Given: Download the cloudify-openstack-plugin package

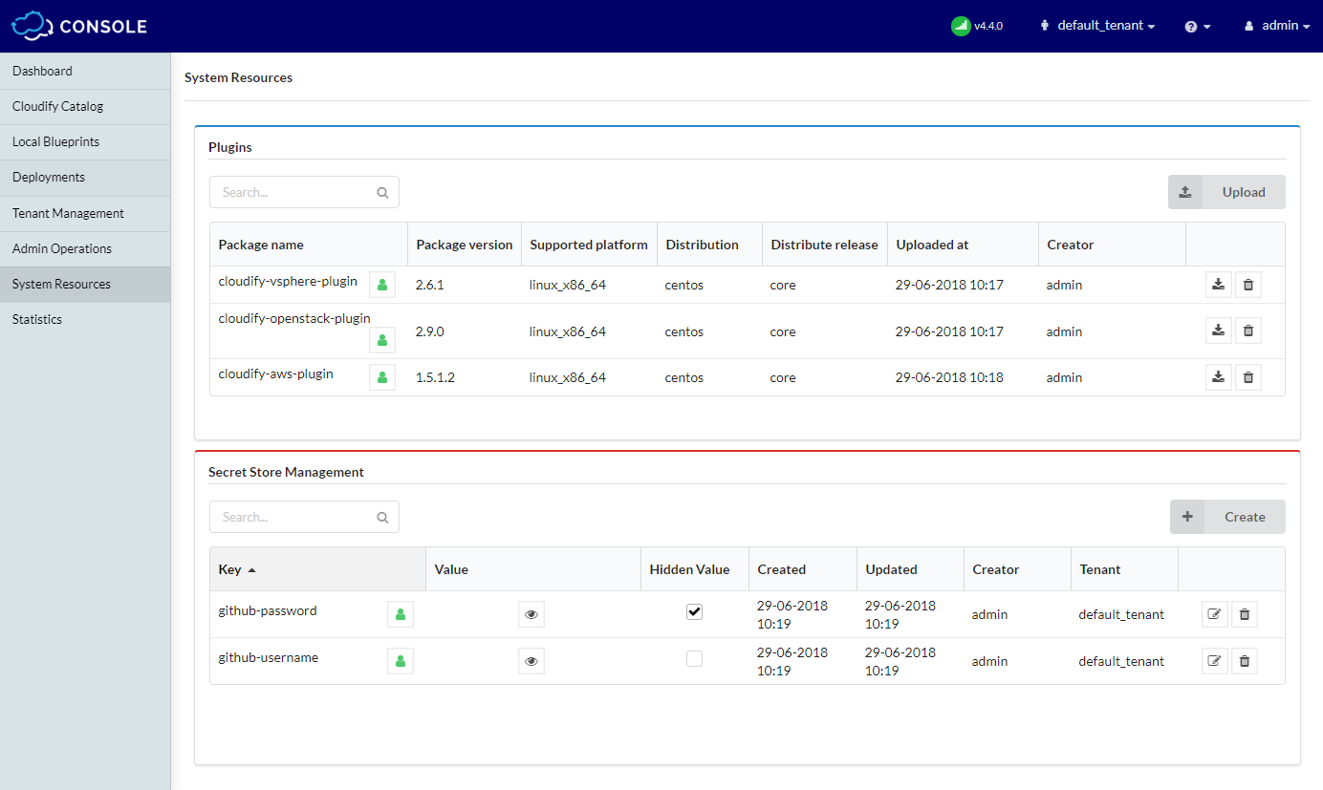Looking at the screenshot, I should (x=1218, y=331).
